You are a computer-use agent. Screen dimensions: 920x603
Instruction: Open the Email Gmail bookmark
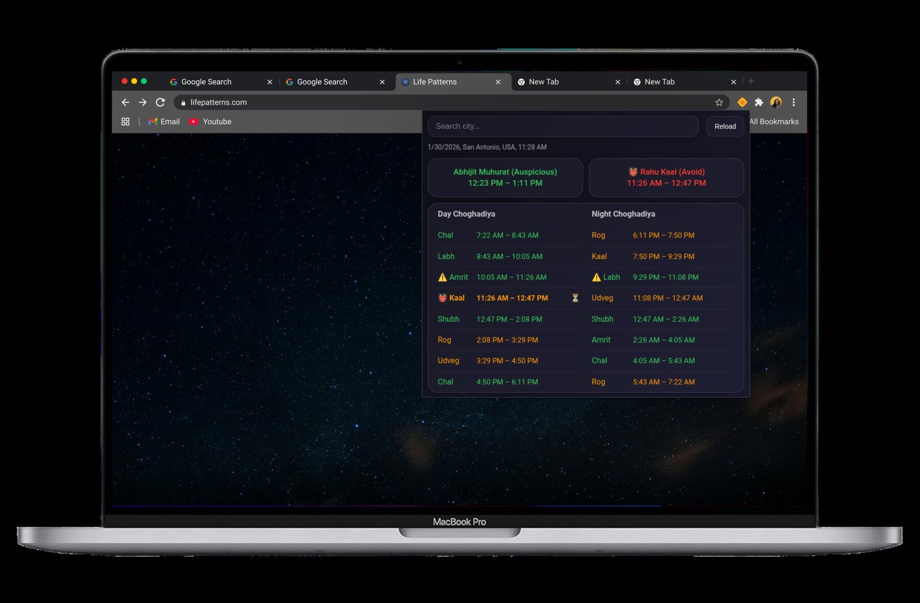[x=164, y=122]
